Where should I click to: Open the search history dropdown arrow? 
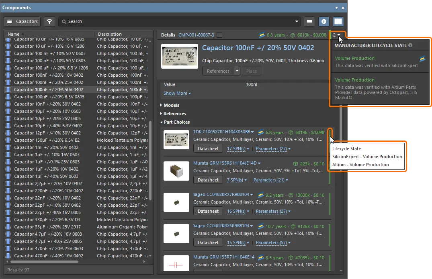[x=297, y=21]
